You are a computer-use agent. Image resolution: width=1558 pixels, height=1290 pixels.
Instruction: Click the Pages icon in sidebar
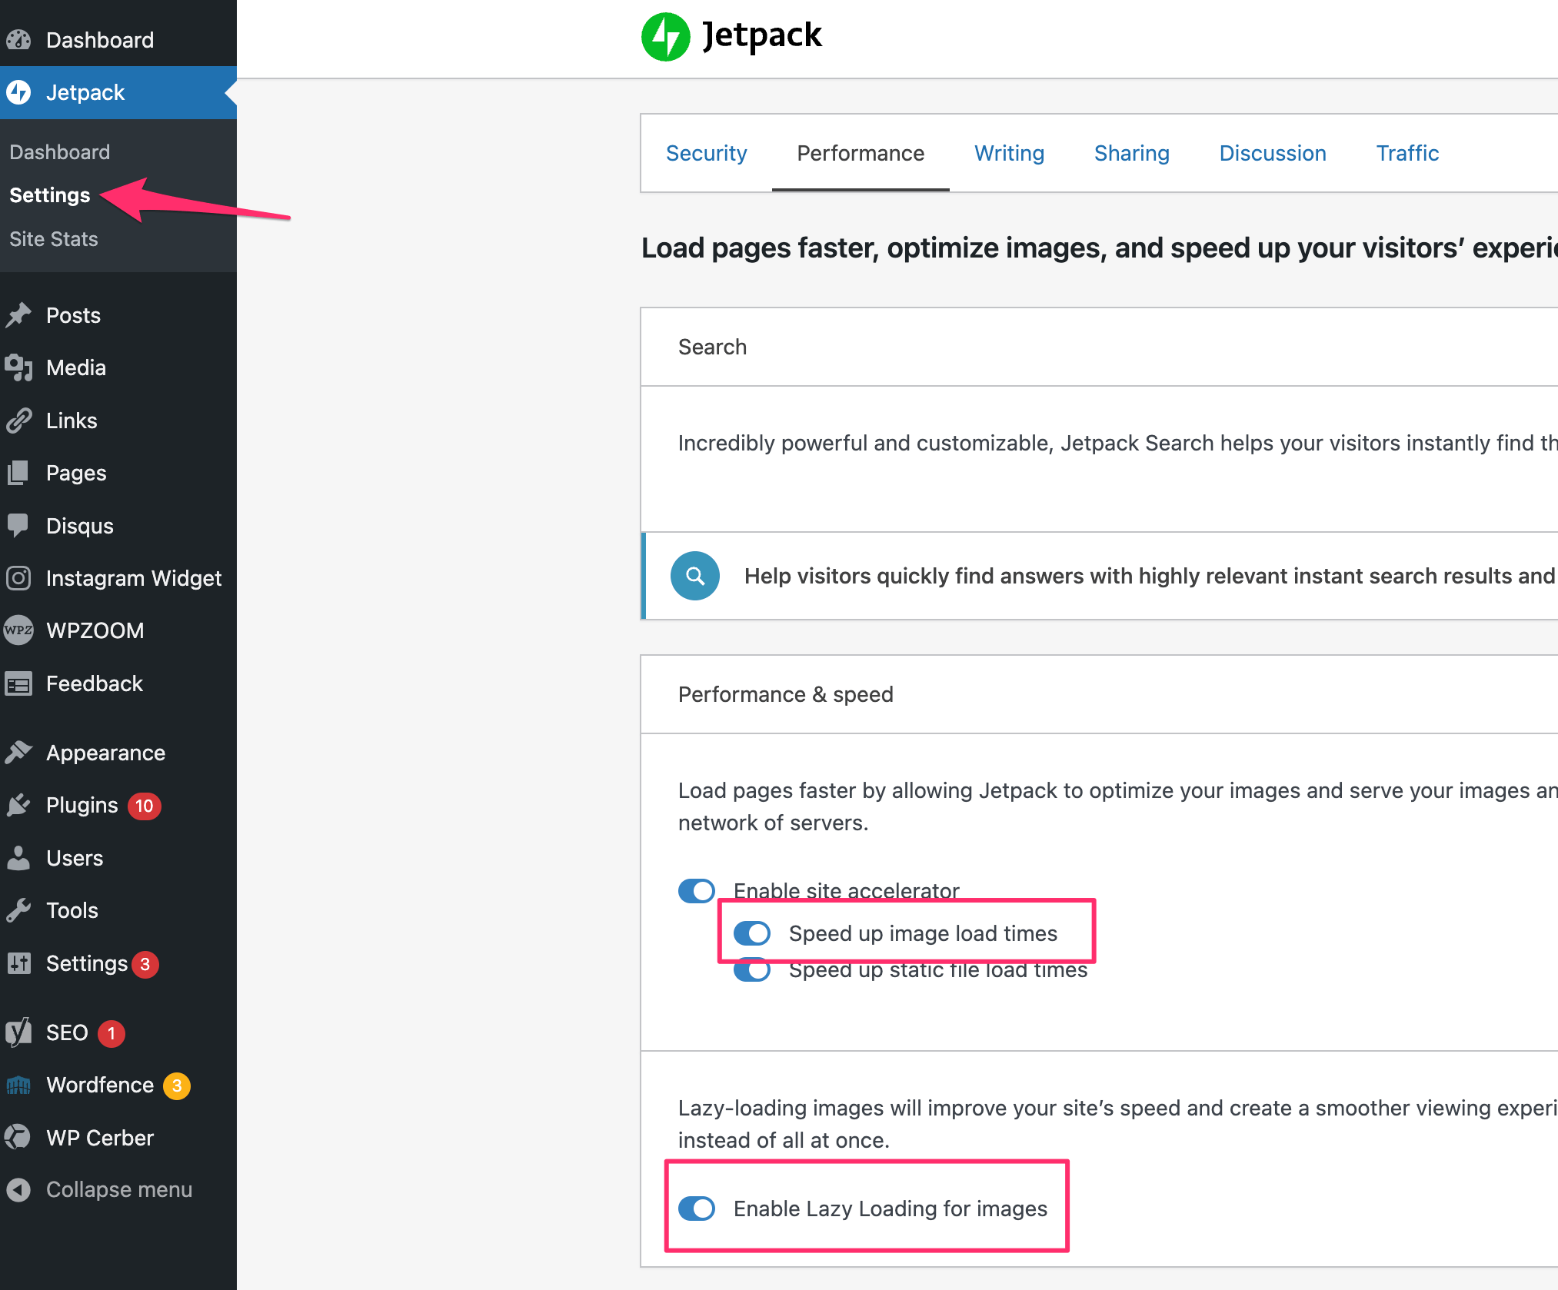pyautogui.click(x=18, y=473)
